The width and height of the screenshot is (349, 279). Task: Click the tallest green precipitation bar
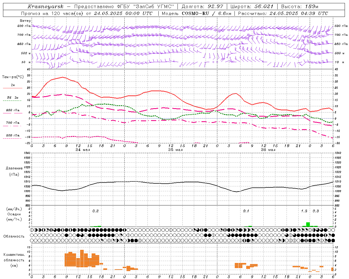(308, 225)
